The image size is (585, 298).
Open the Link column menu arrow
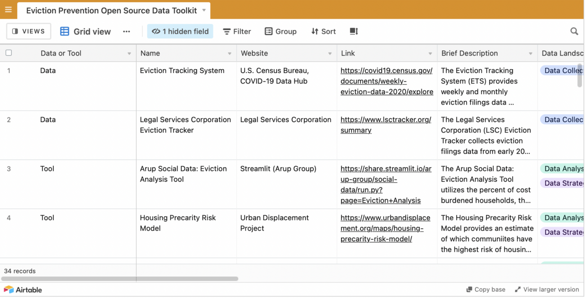click(x=430, y=53)
